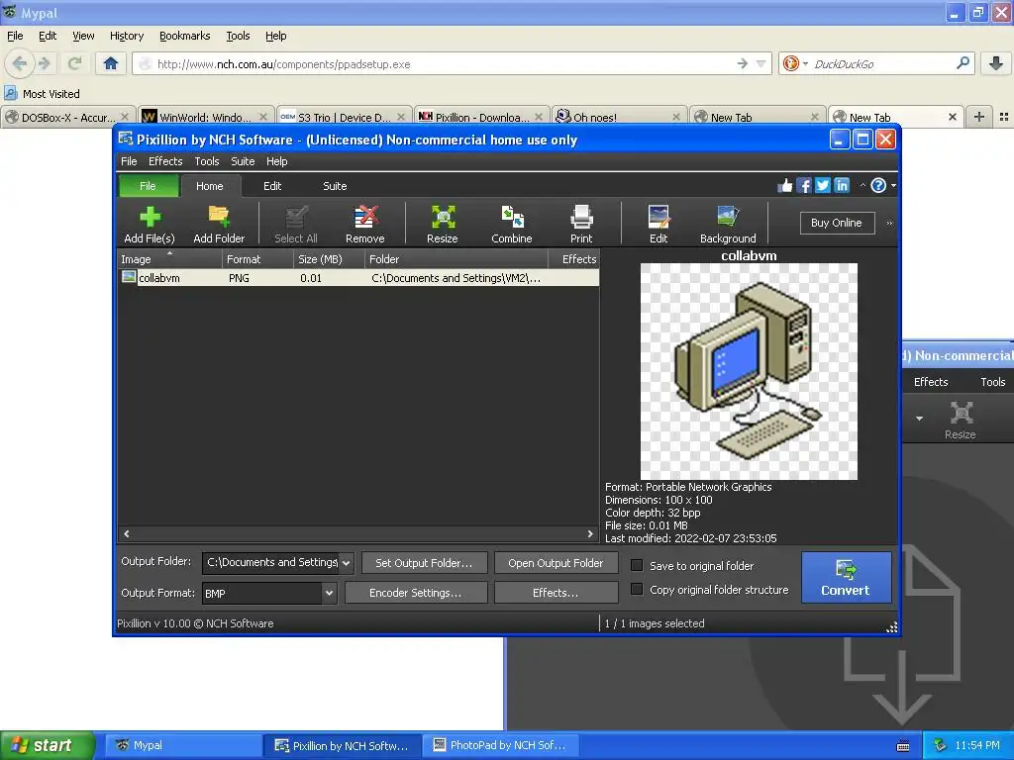Click the Print toolbar icon
This screenshot has height=760, width=1014.
pos(581,224)
